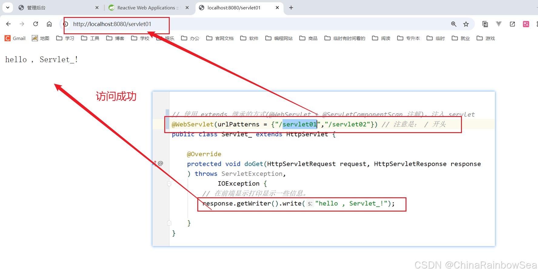The height and width of the screenshot is (274, 538).
Task: Click the site info icon before the URL
Action: coord(65,24)
